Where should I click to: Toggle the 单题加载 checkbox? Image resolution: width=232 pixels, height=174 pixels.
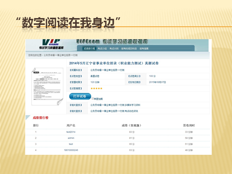(92, 98)
